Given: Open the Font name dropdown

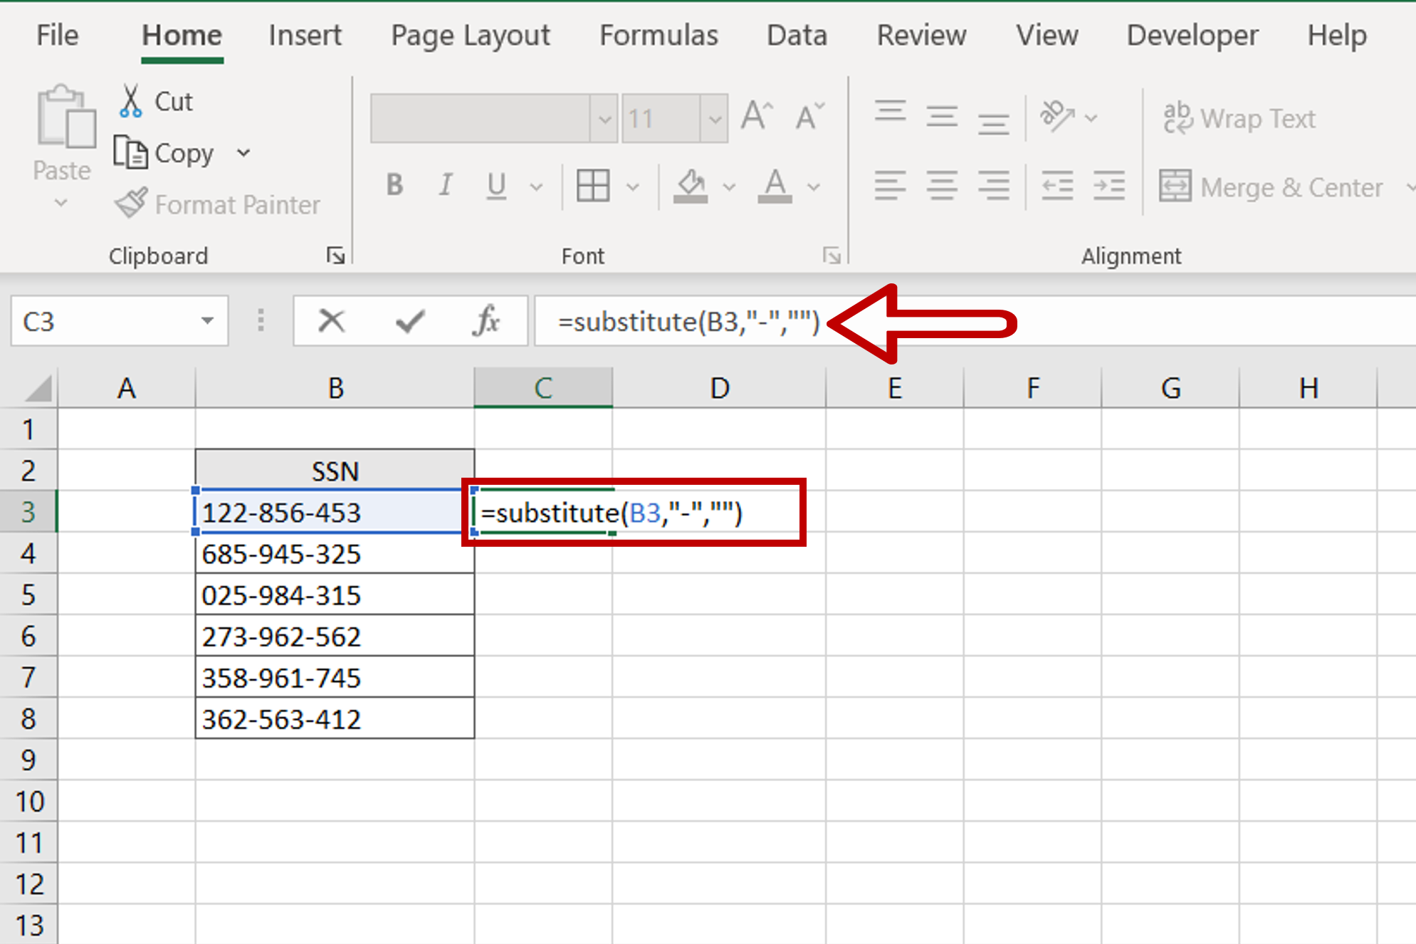Looking at the screenshot, I should [606, 118].
